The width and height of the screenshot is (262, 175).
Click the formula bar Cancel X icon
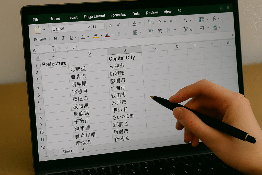pos(60,48)
